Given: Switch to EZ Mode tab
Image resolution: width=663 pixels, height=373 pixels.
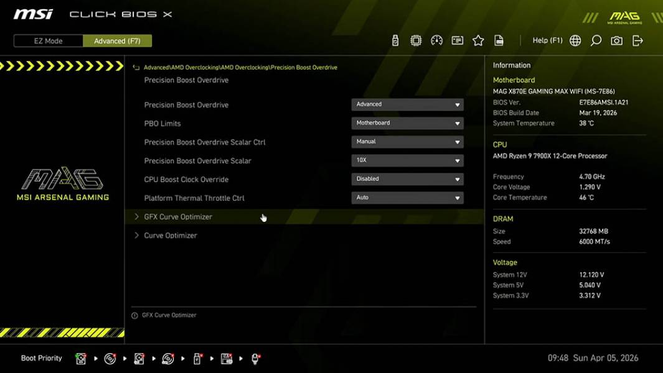Looking at the screenshot, I should click(47, 40).
